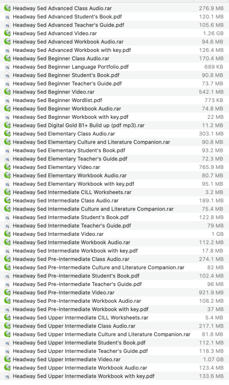Click the Pre-Intermediate Video.rar archive icon
This screenshot has width=229, height=385.
pos(7,292)
